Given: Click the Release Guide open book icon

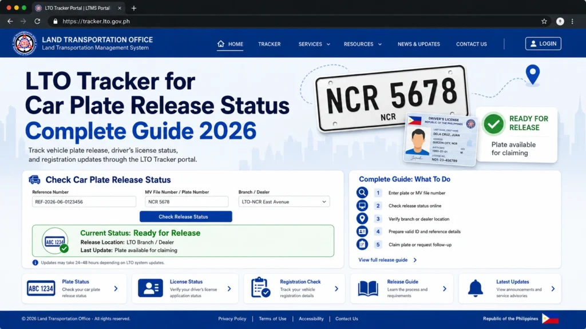Looking at the screenshot, I should [x=368, y=288].
